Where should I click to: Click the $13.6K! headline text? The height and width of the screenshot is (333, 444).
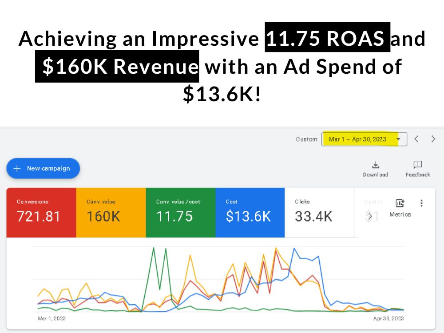coord(222,94)
